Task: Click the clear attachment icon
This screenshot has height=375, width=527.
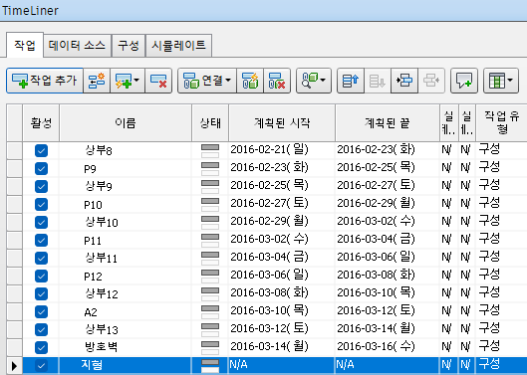Action: coord(277,81)
